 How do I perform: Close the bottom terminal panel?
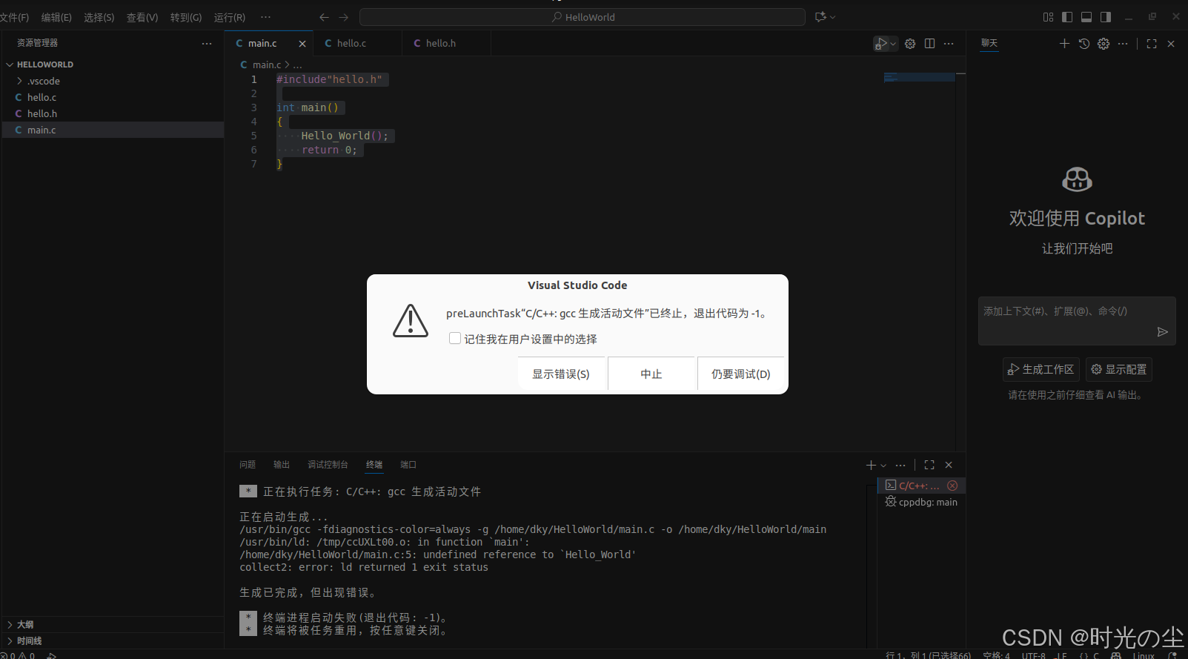949,465
